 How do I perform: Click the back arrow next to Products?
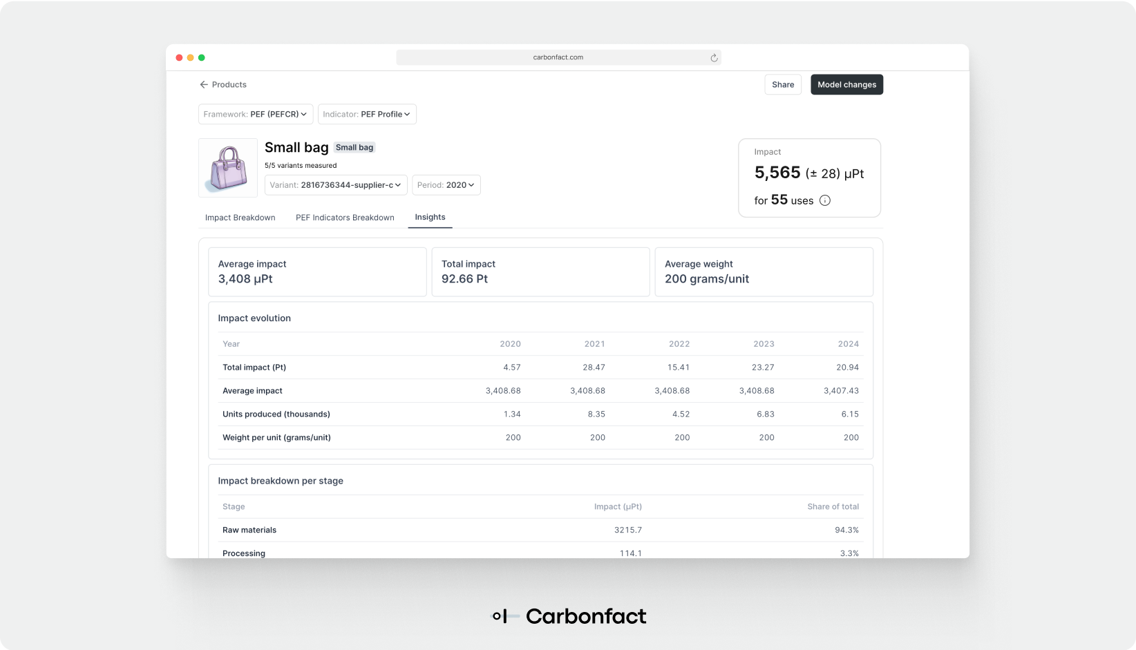point(203,84)
